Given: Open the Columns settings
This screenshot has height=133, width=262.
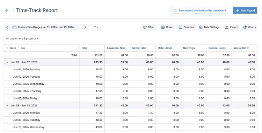Looking at the screenshot, I should (x=186, y=27).
